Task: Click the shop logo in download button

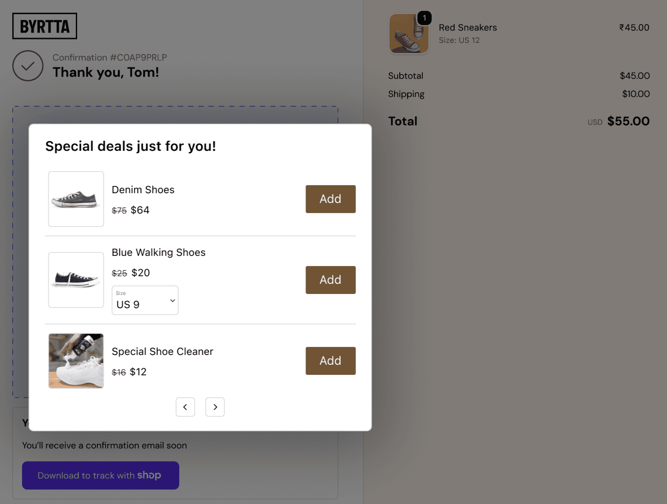Action: [149, 475]
